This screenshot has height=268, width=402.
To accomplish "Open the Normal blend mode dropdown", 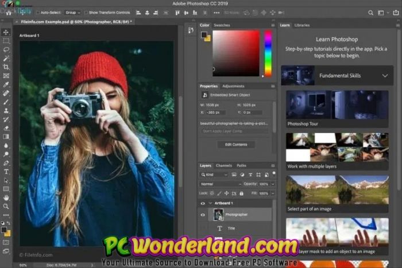I will coord(221,184).
